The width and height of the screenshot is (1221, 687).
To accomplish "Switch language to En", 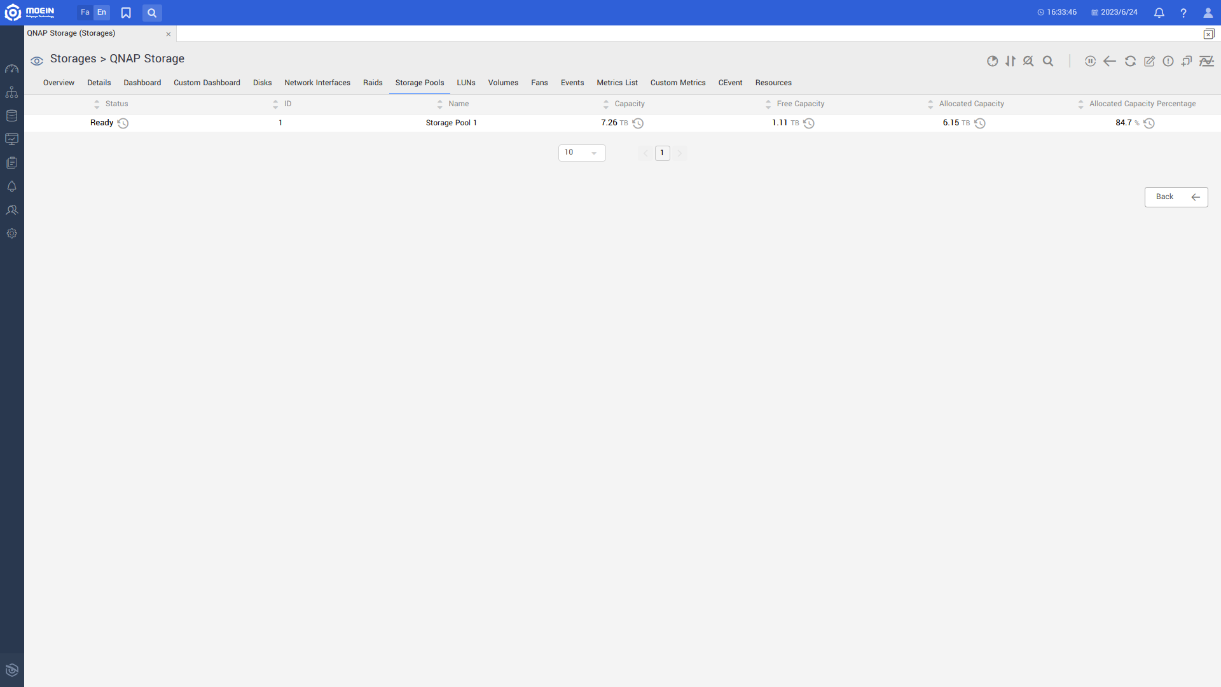I will click(102, 13).
